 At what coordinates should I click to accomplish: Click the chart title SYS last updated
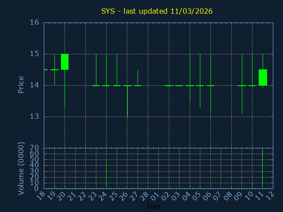pyautogui.click(x=157, y=11)
